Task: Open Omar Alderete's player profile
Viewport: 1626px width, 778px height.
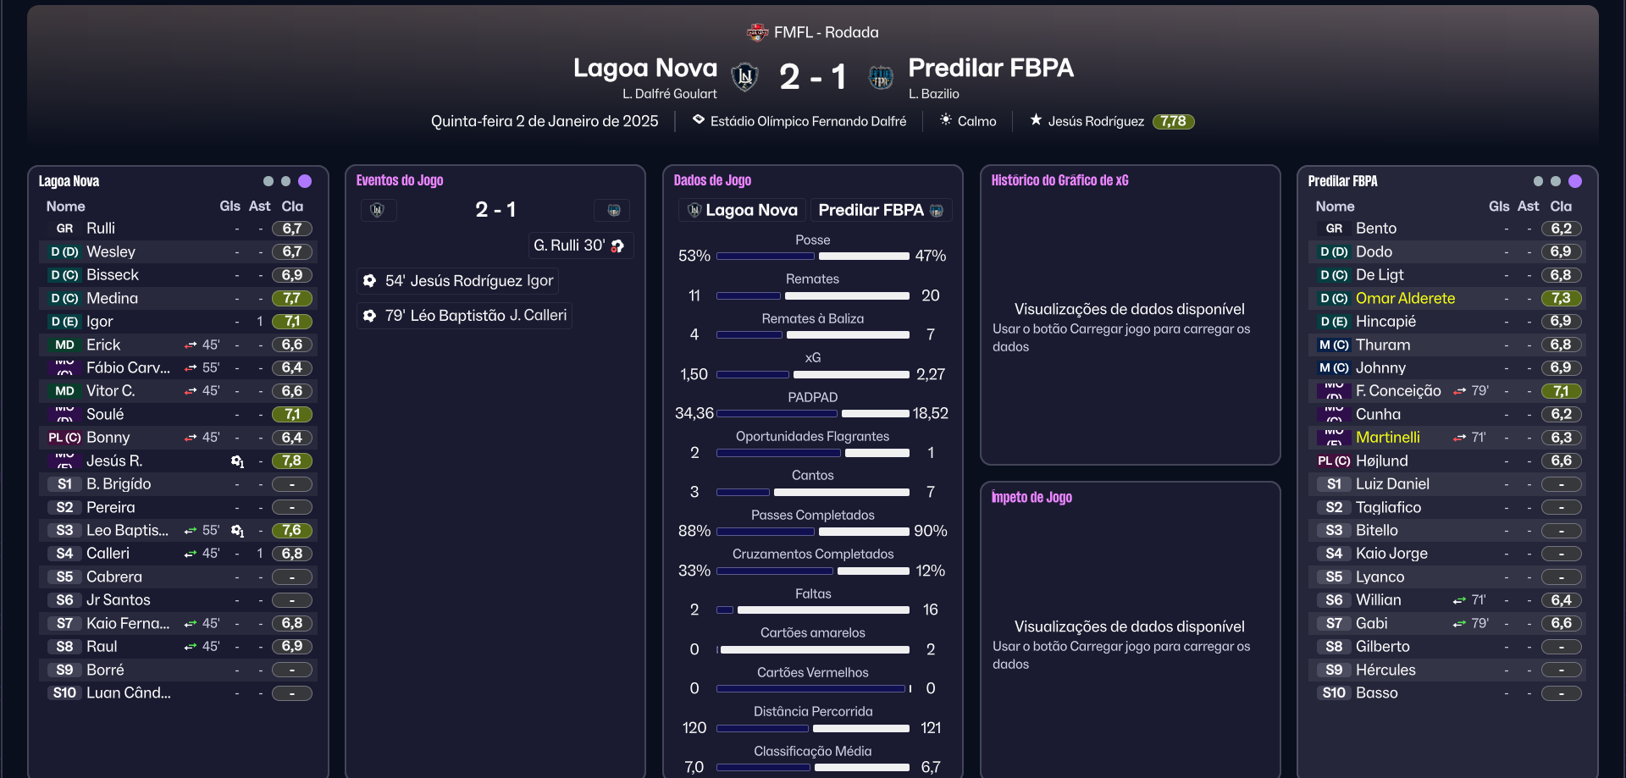Action: pyautogui.click(x=1405, y=298)
